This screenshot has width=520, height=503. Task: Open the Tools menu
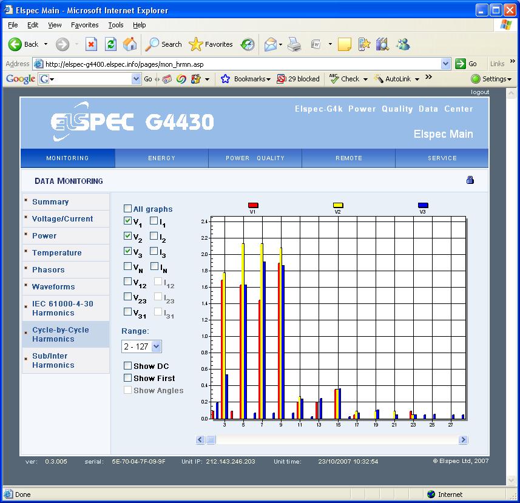coord(116,25)
